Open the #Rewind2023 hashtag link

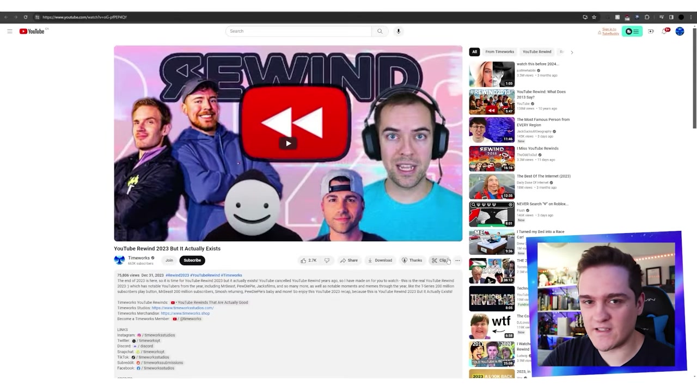[x=177, y=275]
